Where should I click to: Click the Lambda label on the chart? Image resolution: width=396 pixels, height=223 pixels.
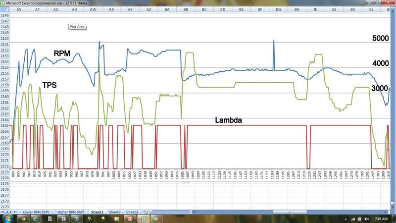(228, 119)
